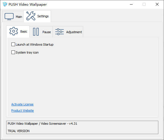Click the TRIAL VERSION status text
The height and width of the screenshot is (140, 164).
coord(19,131)
